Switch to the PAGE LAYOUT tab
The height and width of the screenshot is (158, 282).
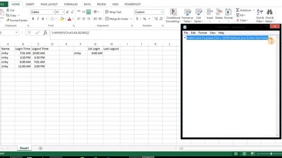(x=49, y=4)
